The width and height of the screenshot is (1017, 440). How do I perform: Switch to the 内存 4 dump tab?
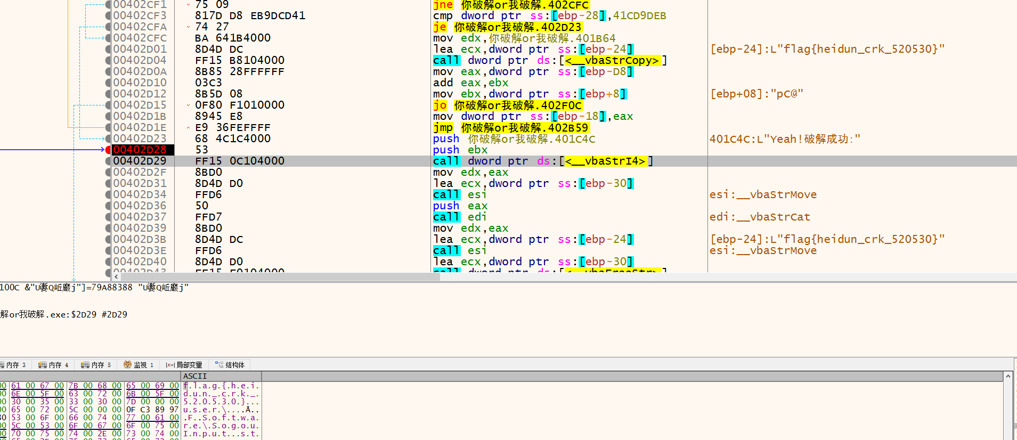(x=53, y=365)
